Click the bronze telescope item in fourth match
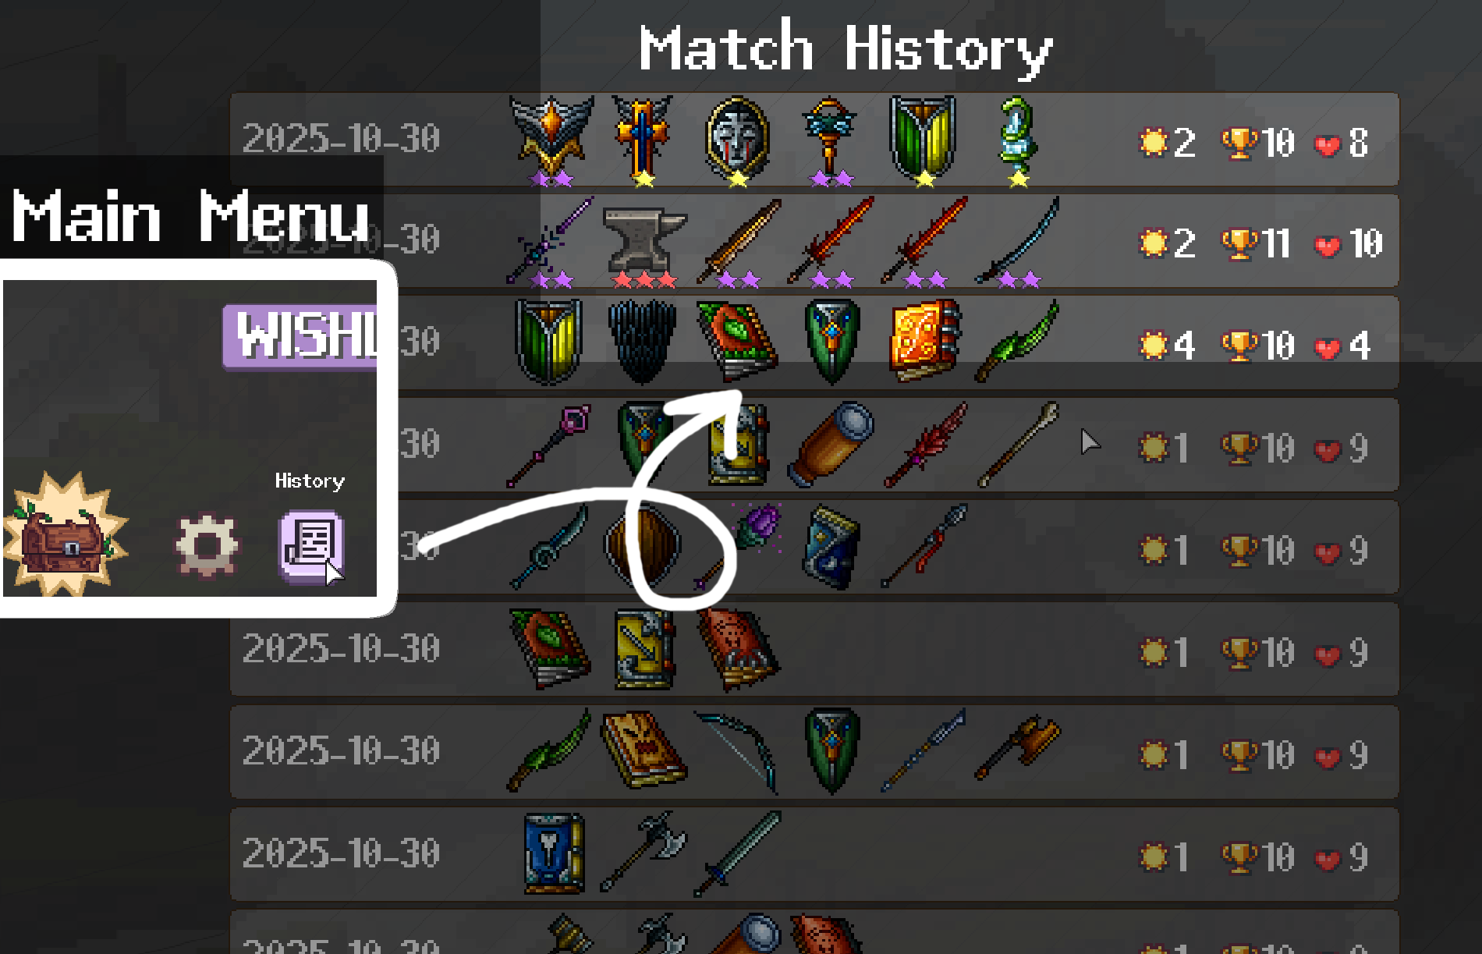Viewport: 1482px width, 954px height. point(831,444)
